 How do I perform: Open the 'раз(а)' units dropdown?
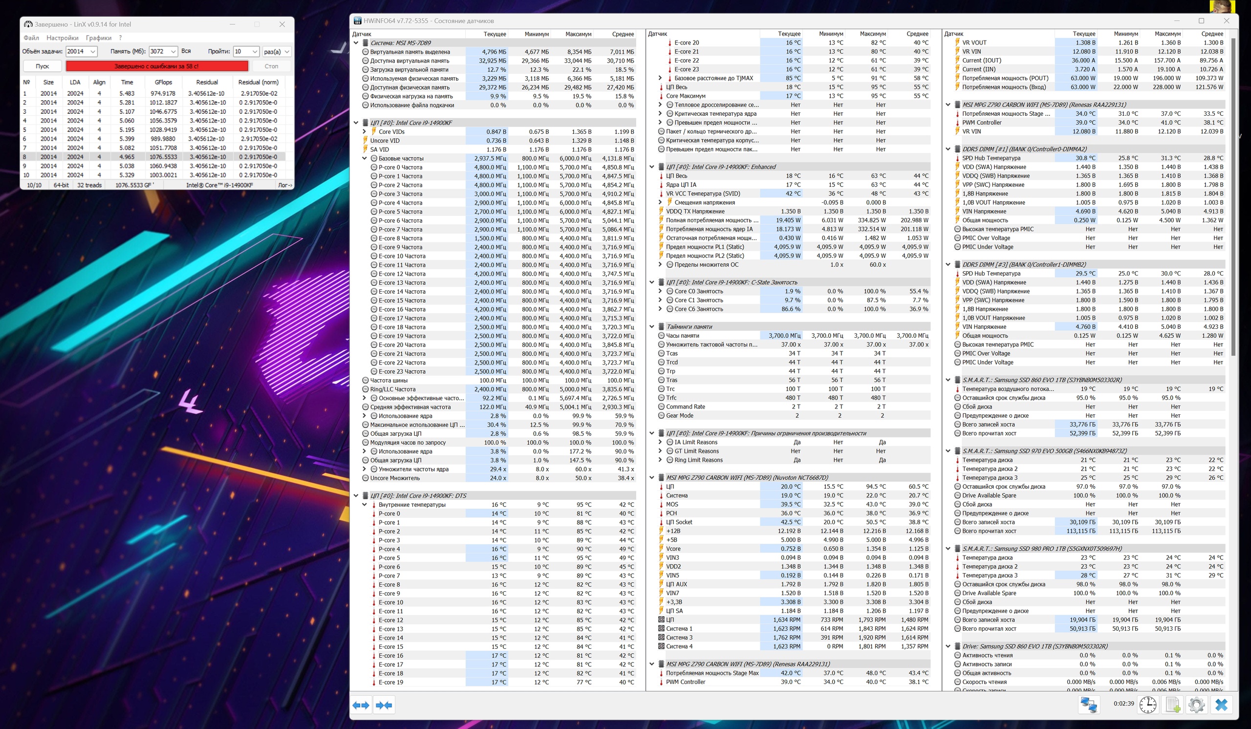[286, 52]
